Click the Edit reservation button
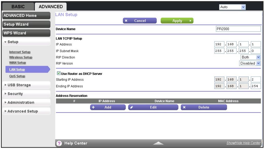This screenshot has height=149, width=264. (x=153, y=107)
